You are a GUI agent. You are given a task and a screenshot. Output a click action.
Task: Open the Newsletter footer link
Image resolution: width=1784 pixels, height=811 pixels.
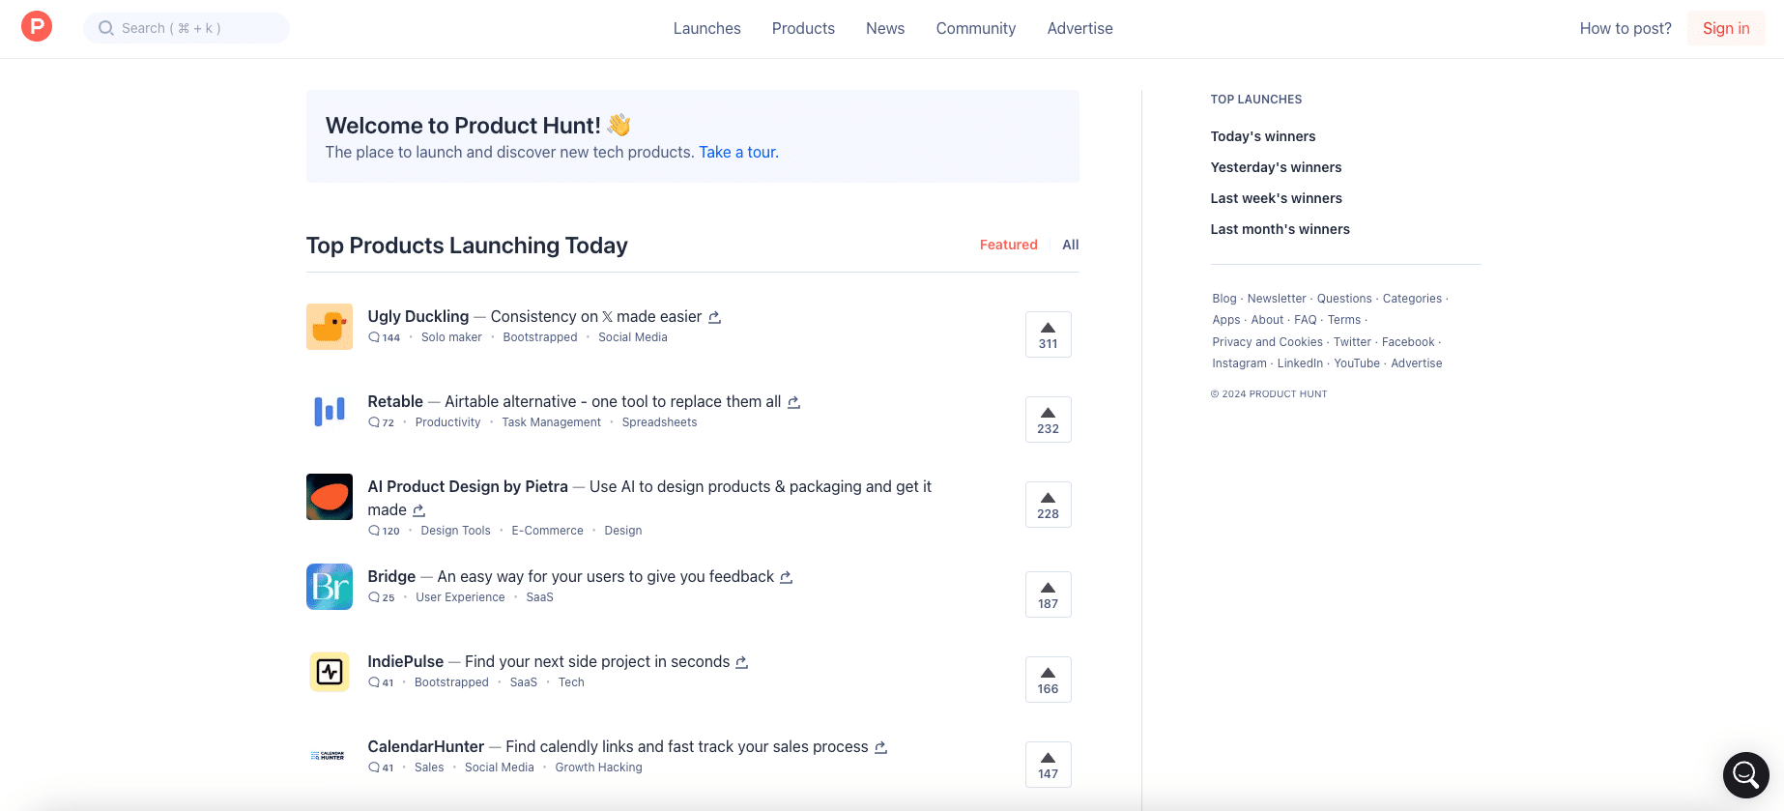point(1277,299)
